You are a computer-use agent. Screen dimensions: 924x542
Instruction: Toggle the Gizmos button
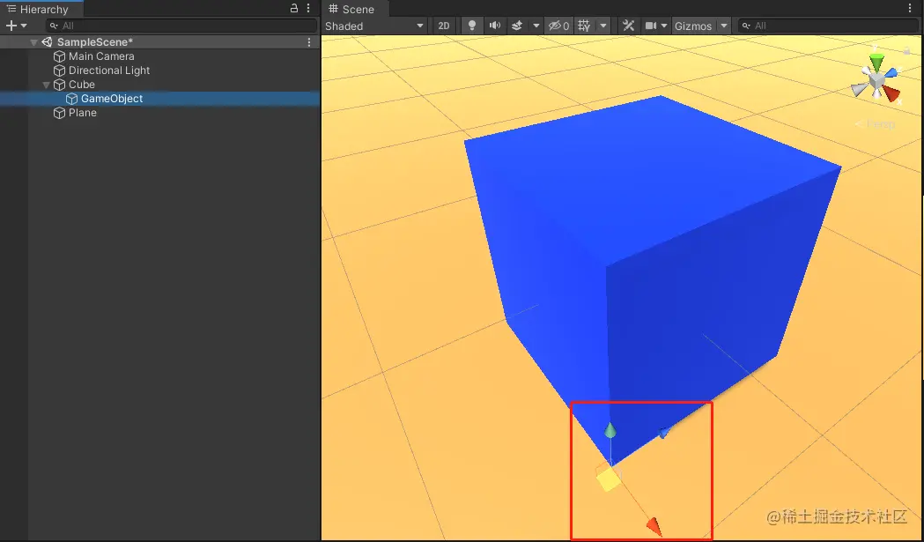pos(693,26)
